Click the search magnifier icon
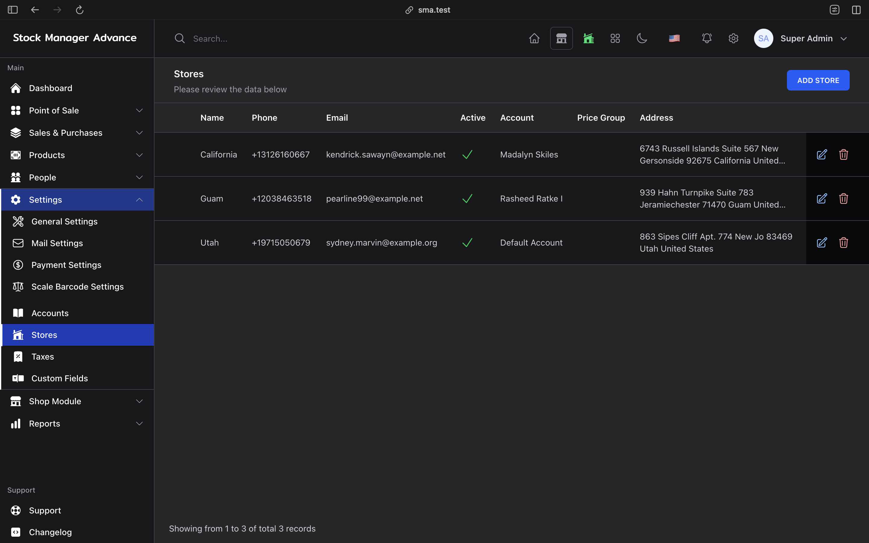This screenshot has width=869, height=543. coord(180,38)
